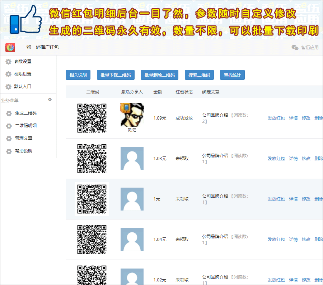The height and width of the screenshot is (285, 323).
Task: Click the 一物一码推广红包 title text
Action: (x=40, y=47)
